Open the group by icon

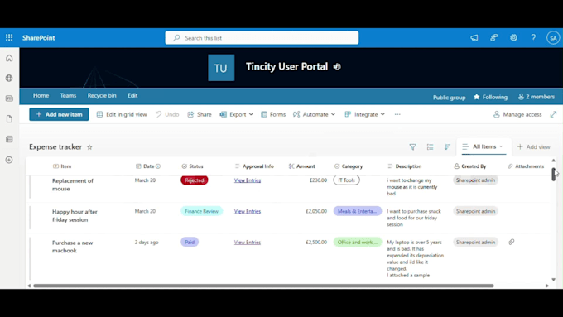click(431, 146)
